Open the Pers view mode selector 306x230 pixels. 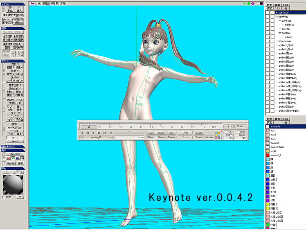pos(33,4)
